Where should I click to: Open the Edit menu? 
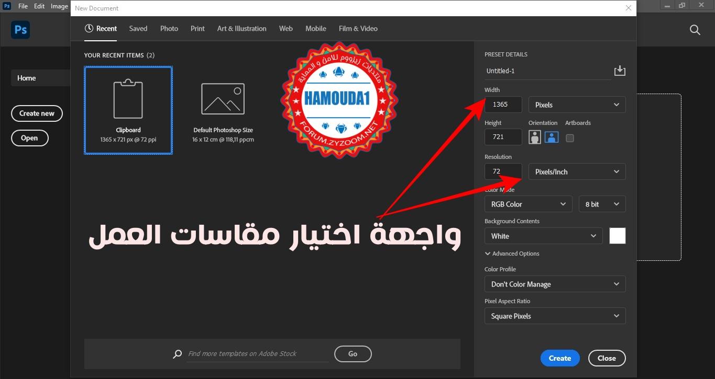tap(39, 6)
